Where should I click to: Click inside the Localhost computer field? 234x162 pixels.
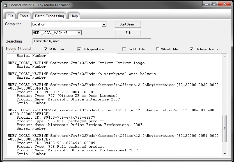tap(66, 24)
